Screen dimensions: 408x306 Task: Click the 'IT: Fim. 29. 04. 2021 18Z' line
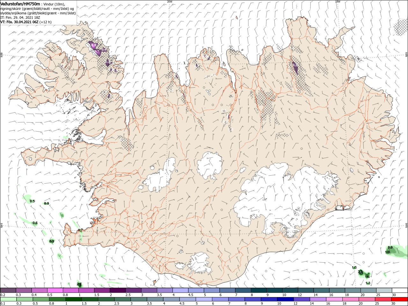point(20,18)
